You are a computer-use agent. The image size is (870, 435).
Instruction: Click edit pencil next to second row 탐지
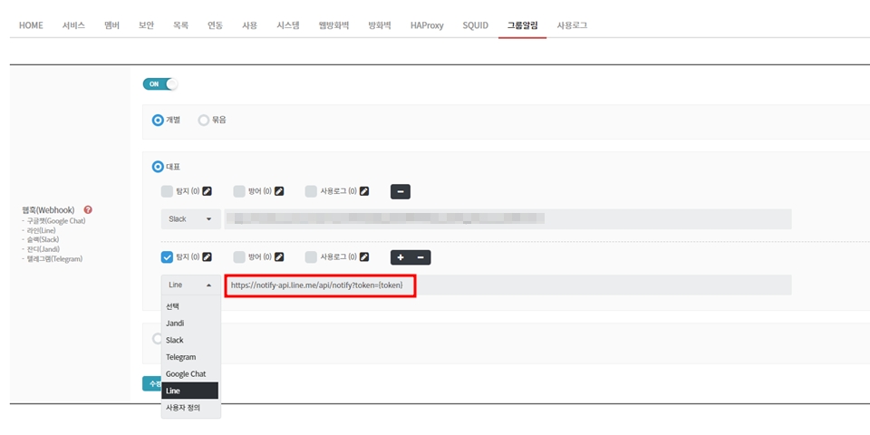pyautogui.click(x=207, y=257)
